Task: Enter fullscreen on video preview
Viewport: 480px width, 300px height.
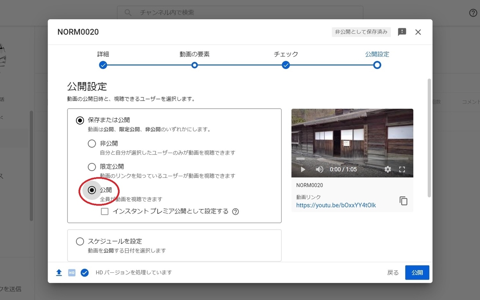Action: [402, 169]
